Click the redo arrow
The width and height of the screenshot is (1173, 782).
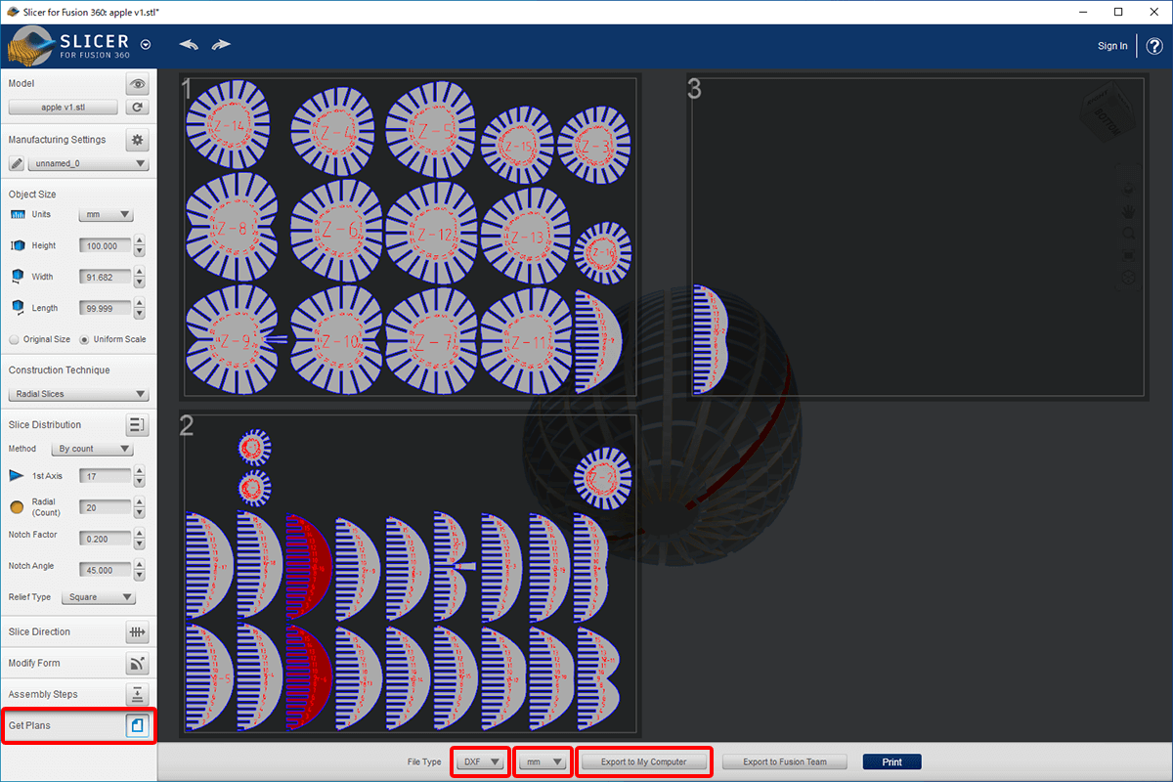tap(221, 45)
